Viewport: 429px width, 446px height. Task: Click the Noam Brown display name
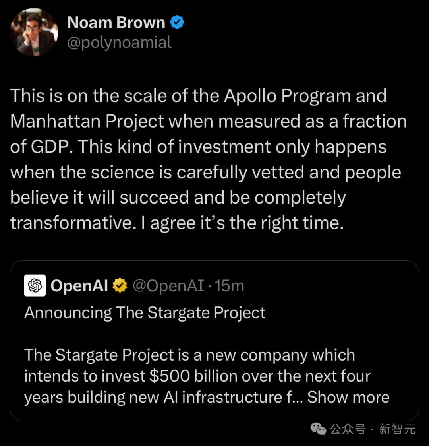[x=116, y=22]
